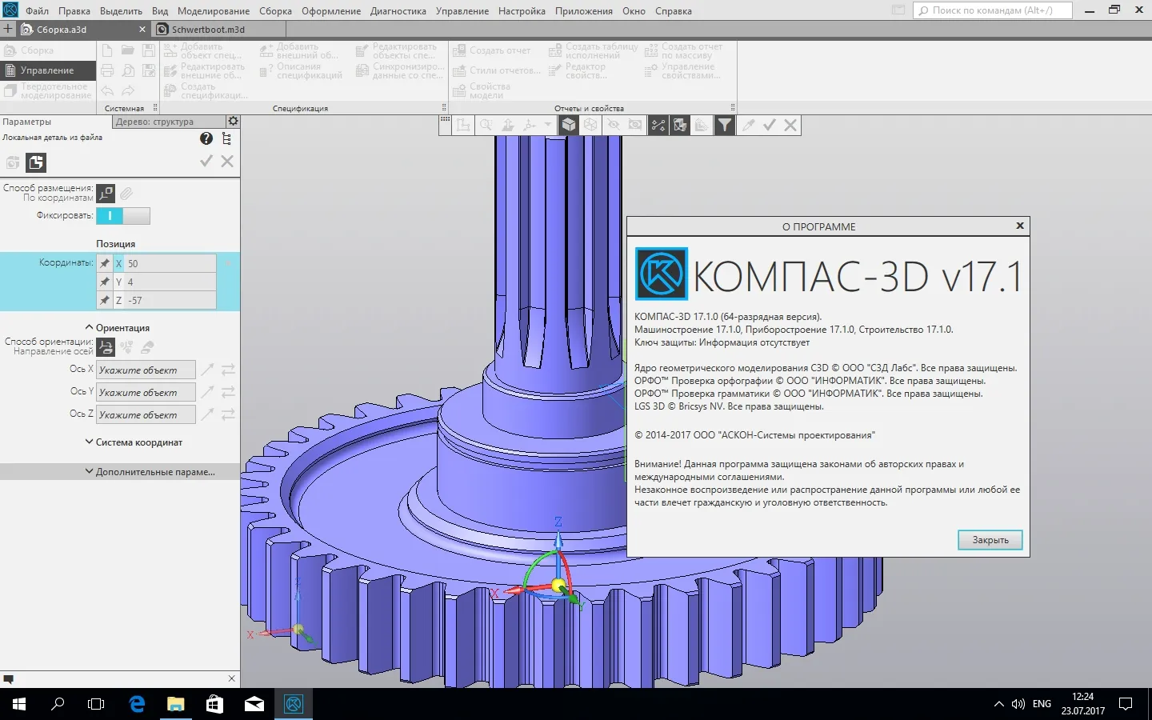The height and width of the screenshot is (720, 1152).
Task: Click the local part from file icon
Action: point(36,162)
